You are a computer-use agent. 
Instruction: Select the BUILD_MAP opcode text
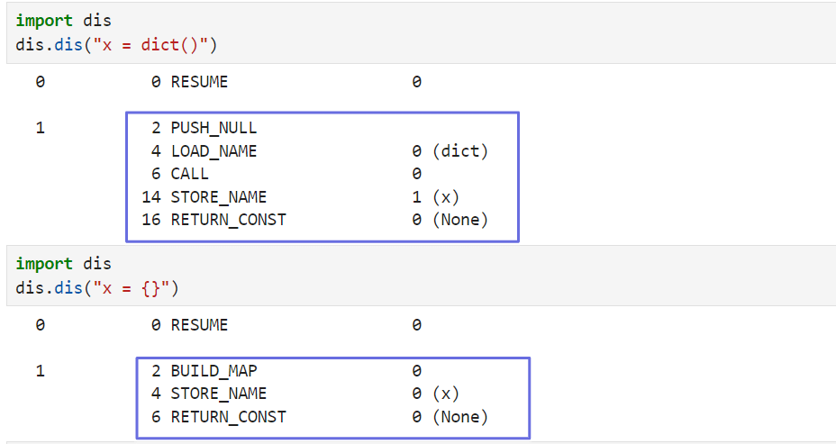[x=214, y=371]
